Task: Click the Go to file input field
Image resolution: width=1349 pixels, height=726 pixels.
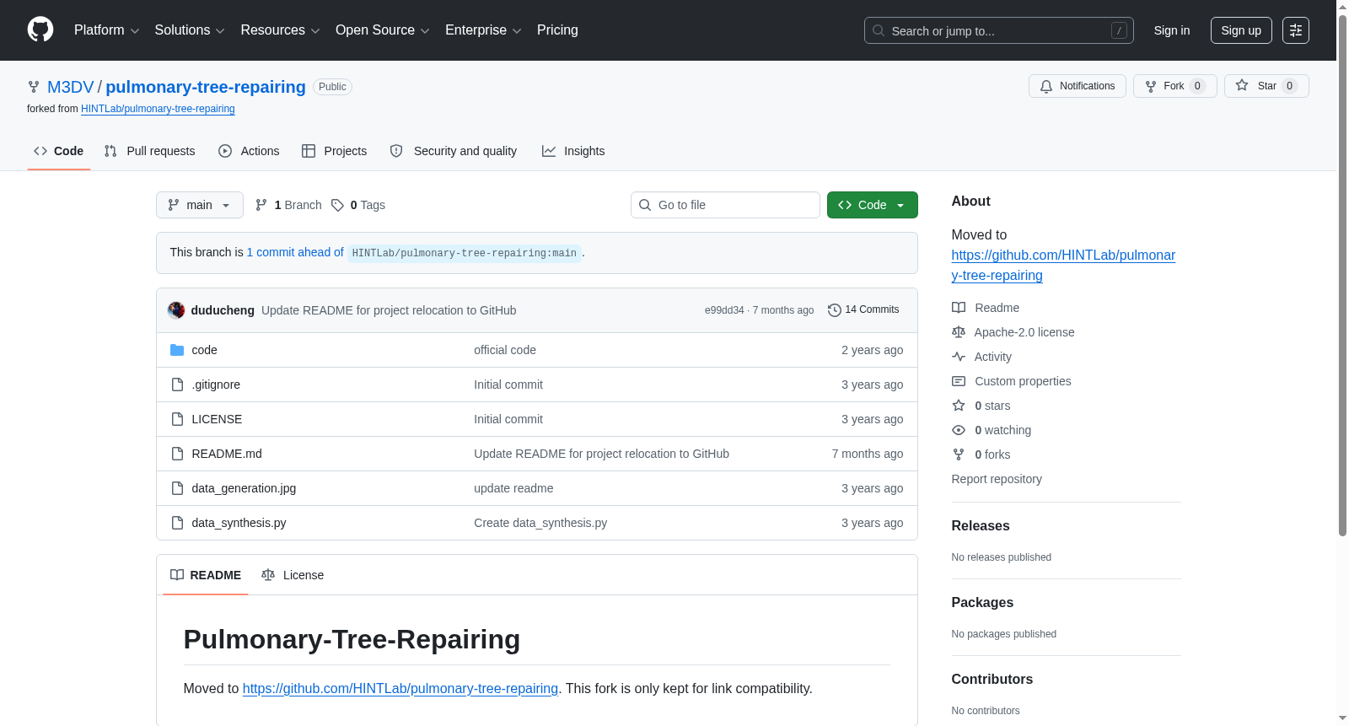Action: (725, 205)
